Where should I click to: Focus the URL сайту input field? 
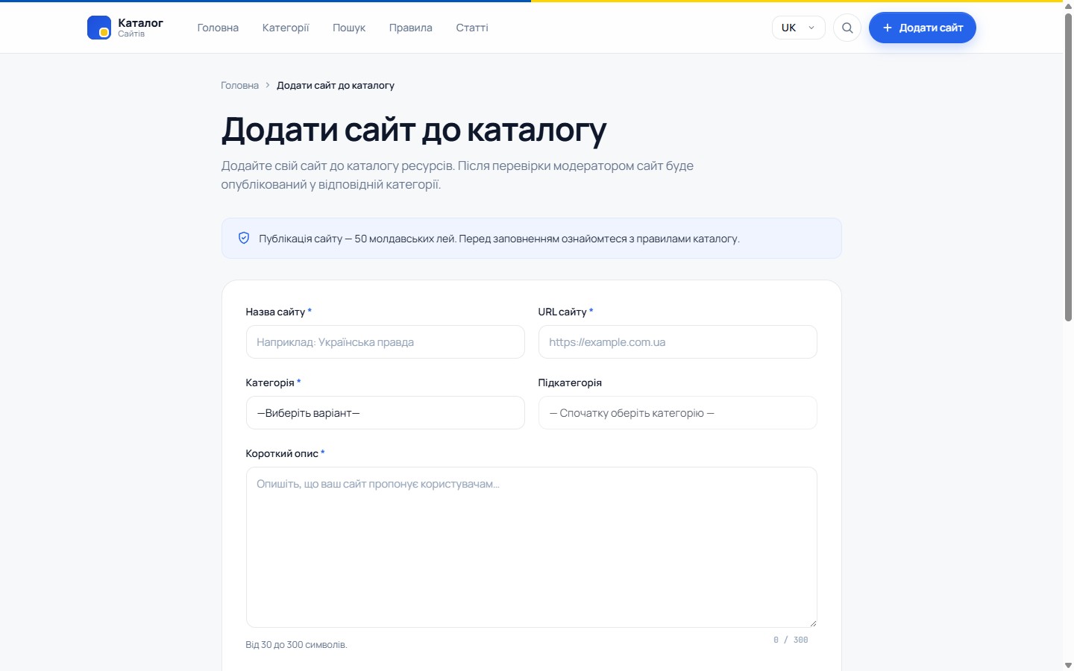click(677, 341)
